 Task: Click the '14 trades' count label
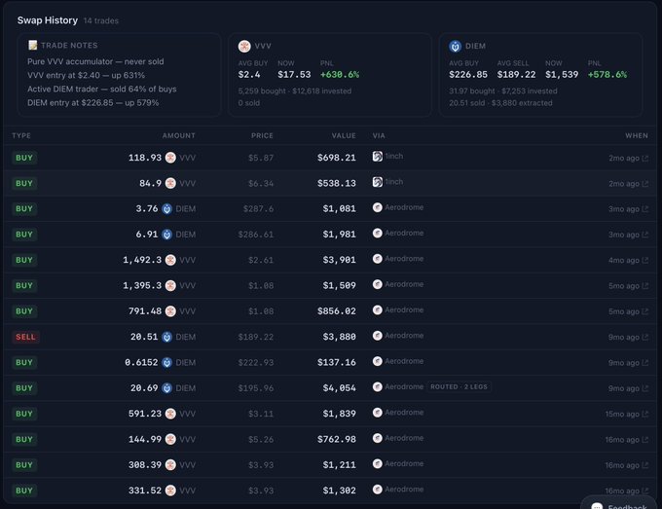point(101,20)
